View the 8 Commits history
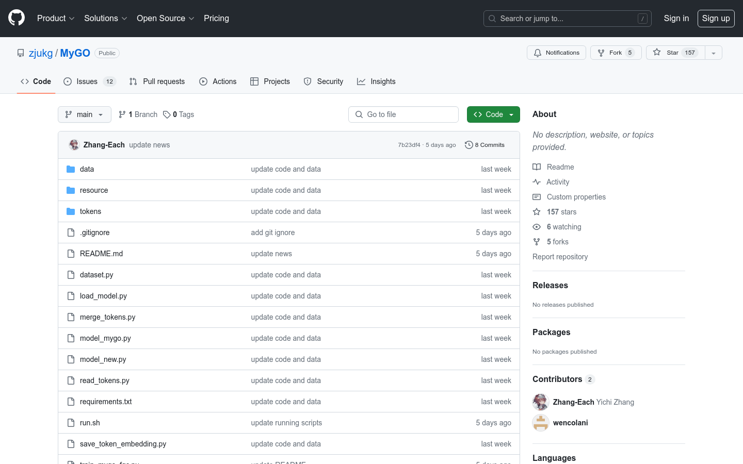Screen dimensions: 743x464 tap(484, 145)
